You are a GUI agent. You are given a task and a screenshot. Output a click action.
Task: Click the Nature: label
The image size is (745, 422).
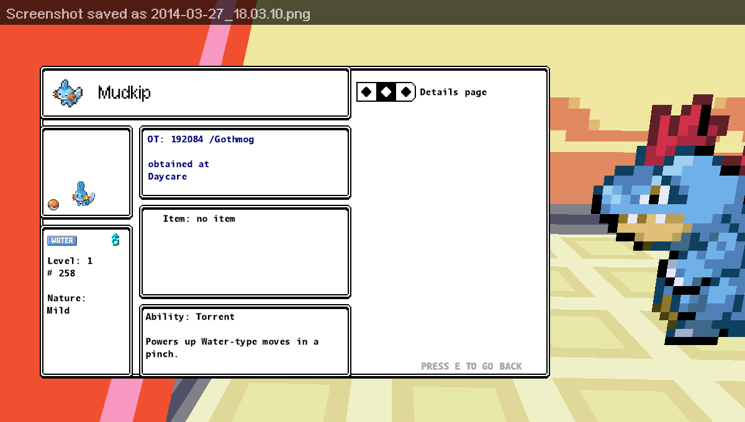coord(66,298)
